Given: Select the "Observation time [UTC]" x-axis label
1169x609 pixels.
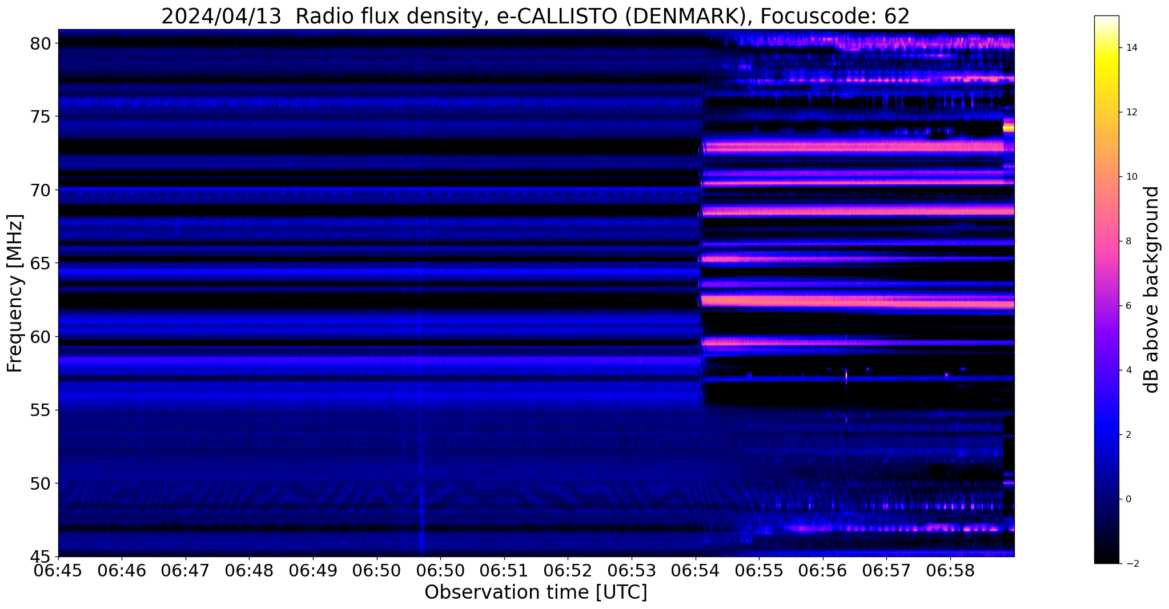Looking at the screenshot, I should pyautogui.click(x=536, y=592).
